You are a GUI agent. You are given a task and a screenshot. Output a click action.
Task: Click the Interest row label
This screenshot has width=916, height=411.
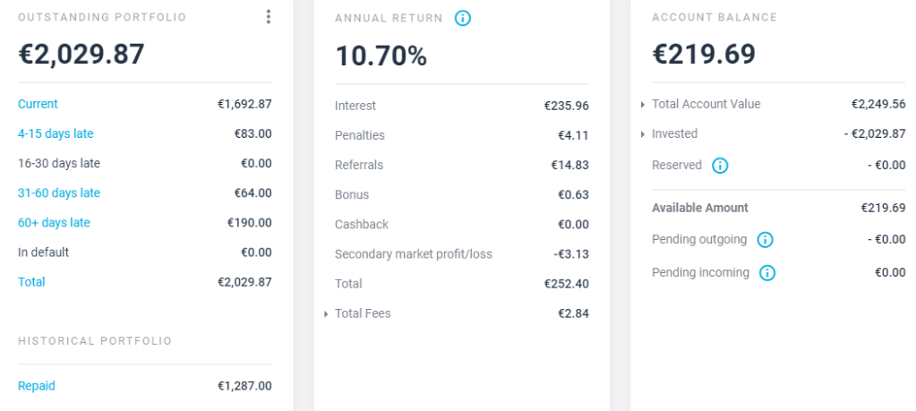pyautogui.click(x=355, y=106)
